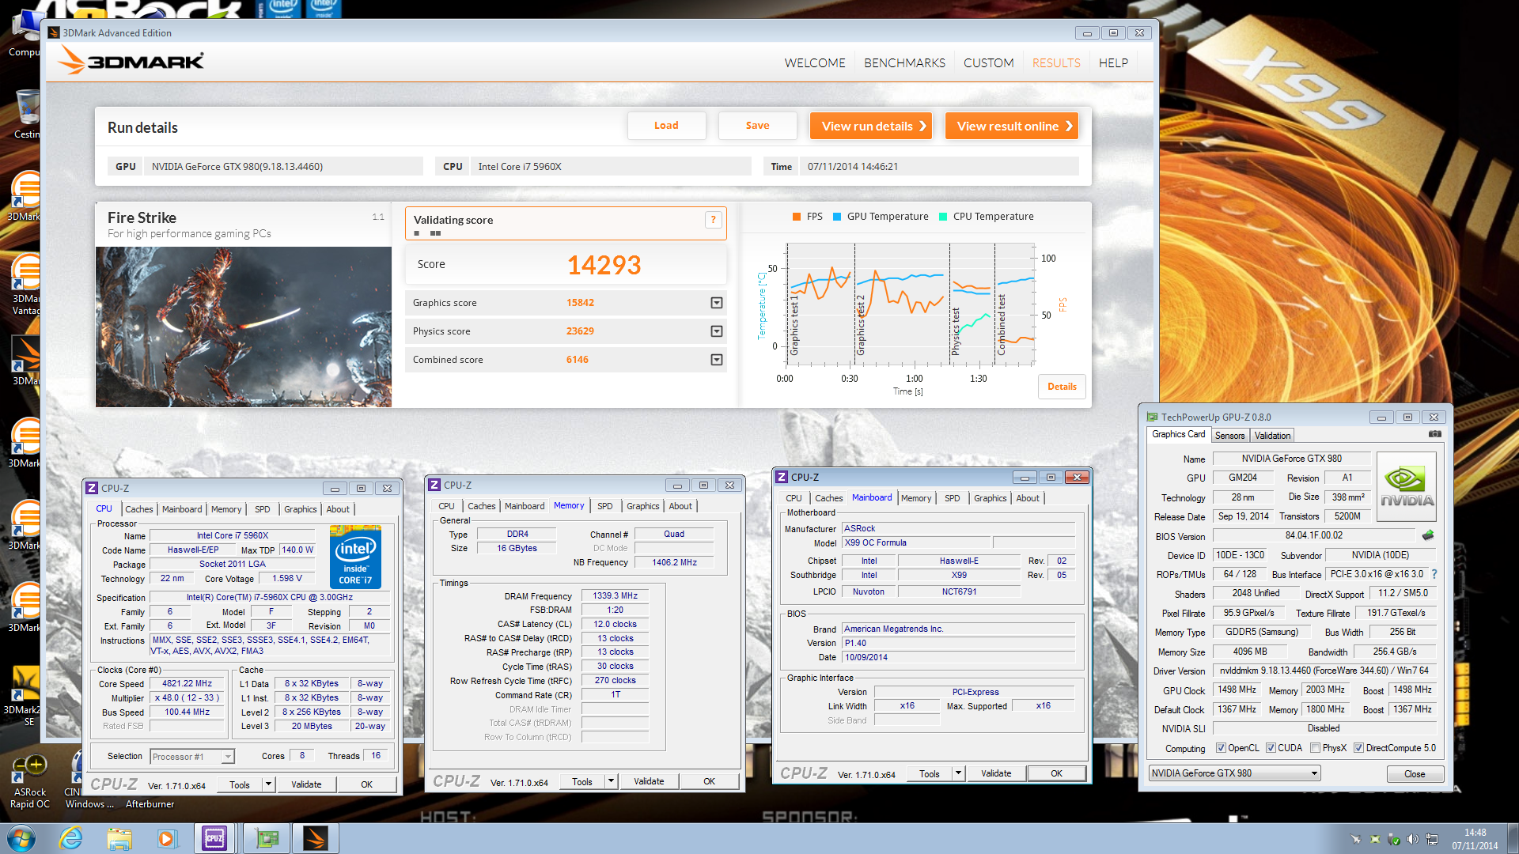Switch to 3DMark taskbar button
The image size is (1519, 854).
[316, 838]
